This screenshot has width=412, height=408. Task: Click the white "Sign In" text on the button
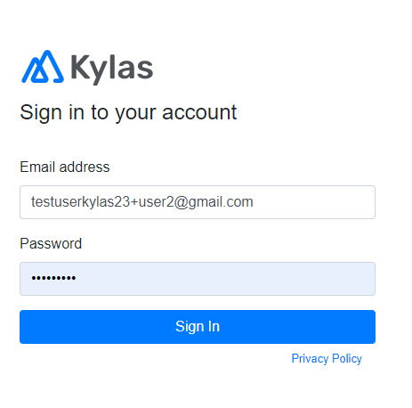198,327
